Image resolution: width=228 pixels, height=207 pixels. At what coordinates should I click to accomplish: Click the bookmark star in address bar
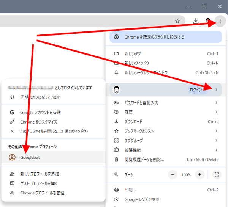(x=177, y=21)
